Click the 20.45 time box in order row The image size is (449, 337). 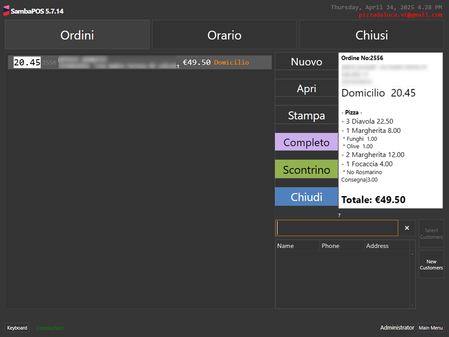(27, 62)
